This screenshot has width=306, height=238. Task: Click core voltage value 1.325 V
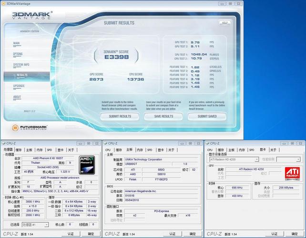click(x=65, y=172)
